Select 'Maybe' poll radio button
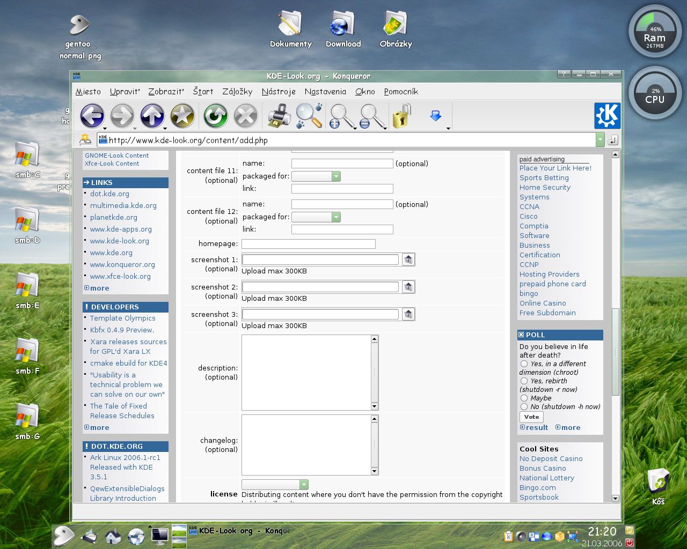Image resolution: width=687 pixels, height=549 pixels. (x=524, y=398)
